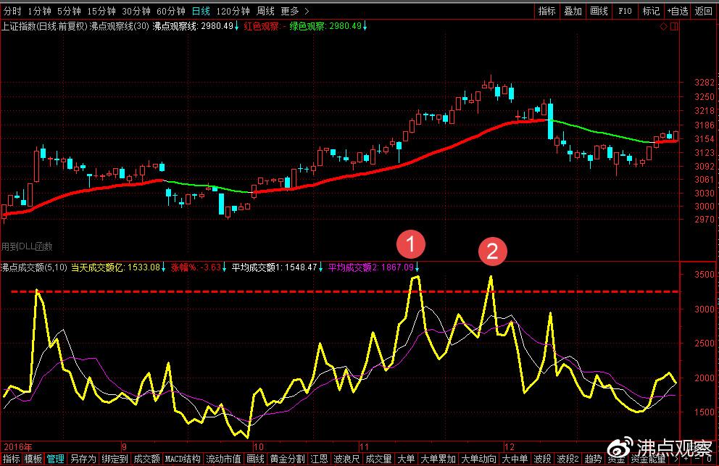
Task: Switch chart to 周线 weekly period
Action: [266, 11]
